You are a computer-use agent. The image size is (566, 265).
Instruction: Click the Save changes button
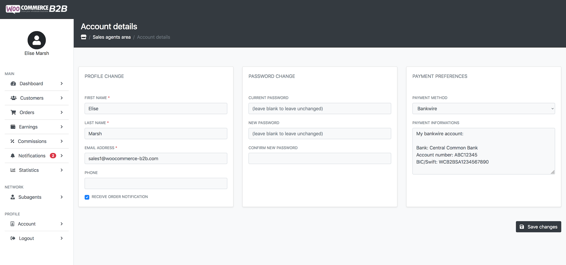(538, 227)
